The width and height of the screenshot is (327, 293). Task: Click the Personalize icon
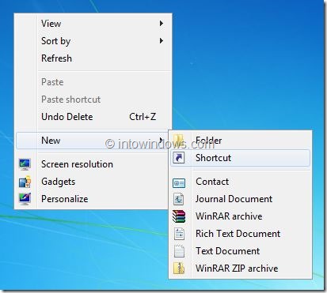tap(25, 199)
